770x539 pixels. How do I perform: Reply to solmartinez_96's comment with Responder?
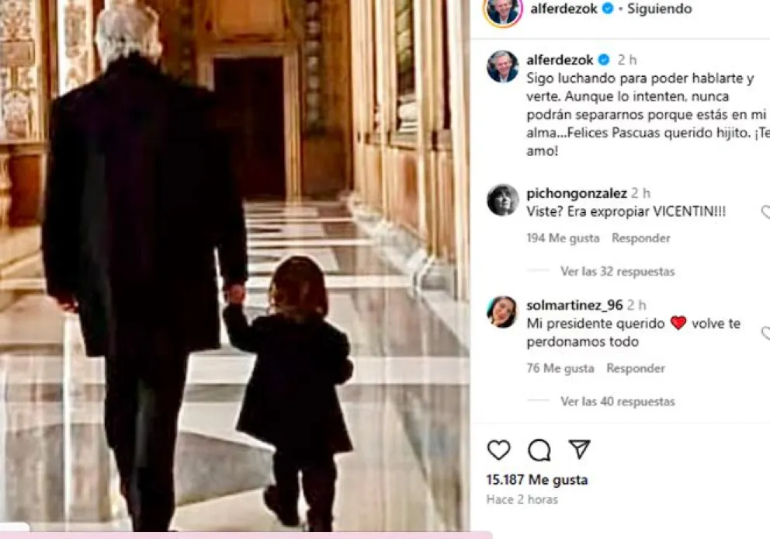point(636,368)
